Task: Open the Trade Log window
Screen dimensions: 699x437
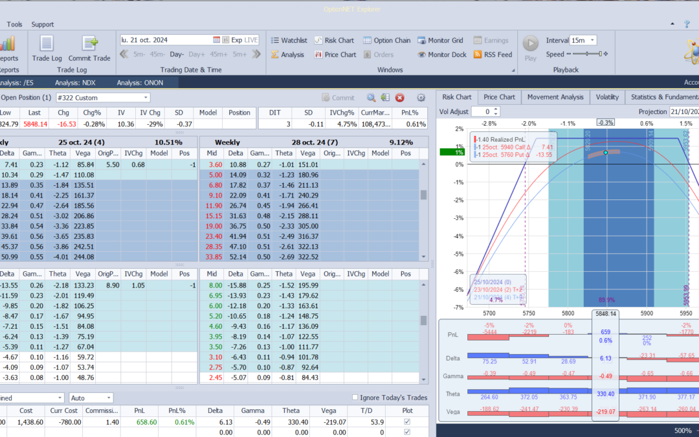Action: click(x=47, y=48)
